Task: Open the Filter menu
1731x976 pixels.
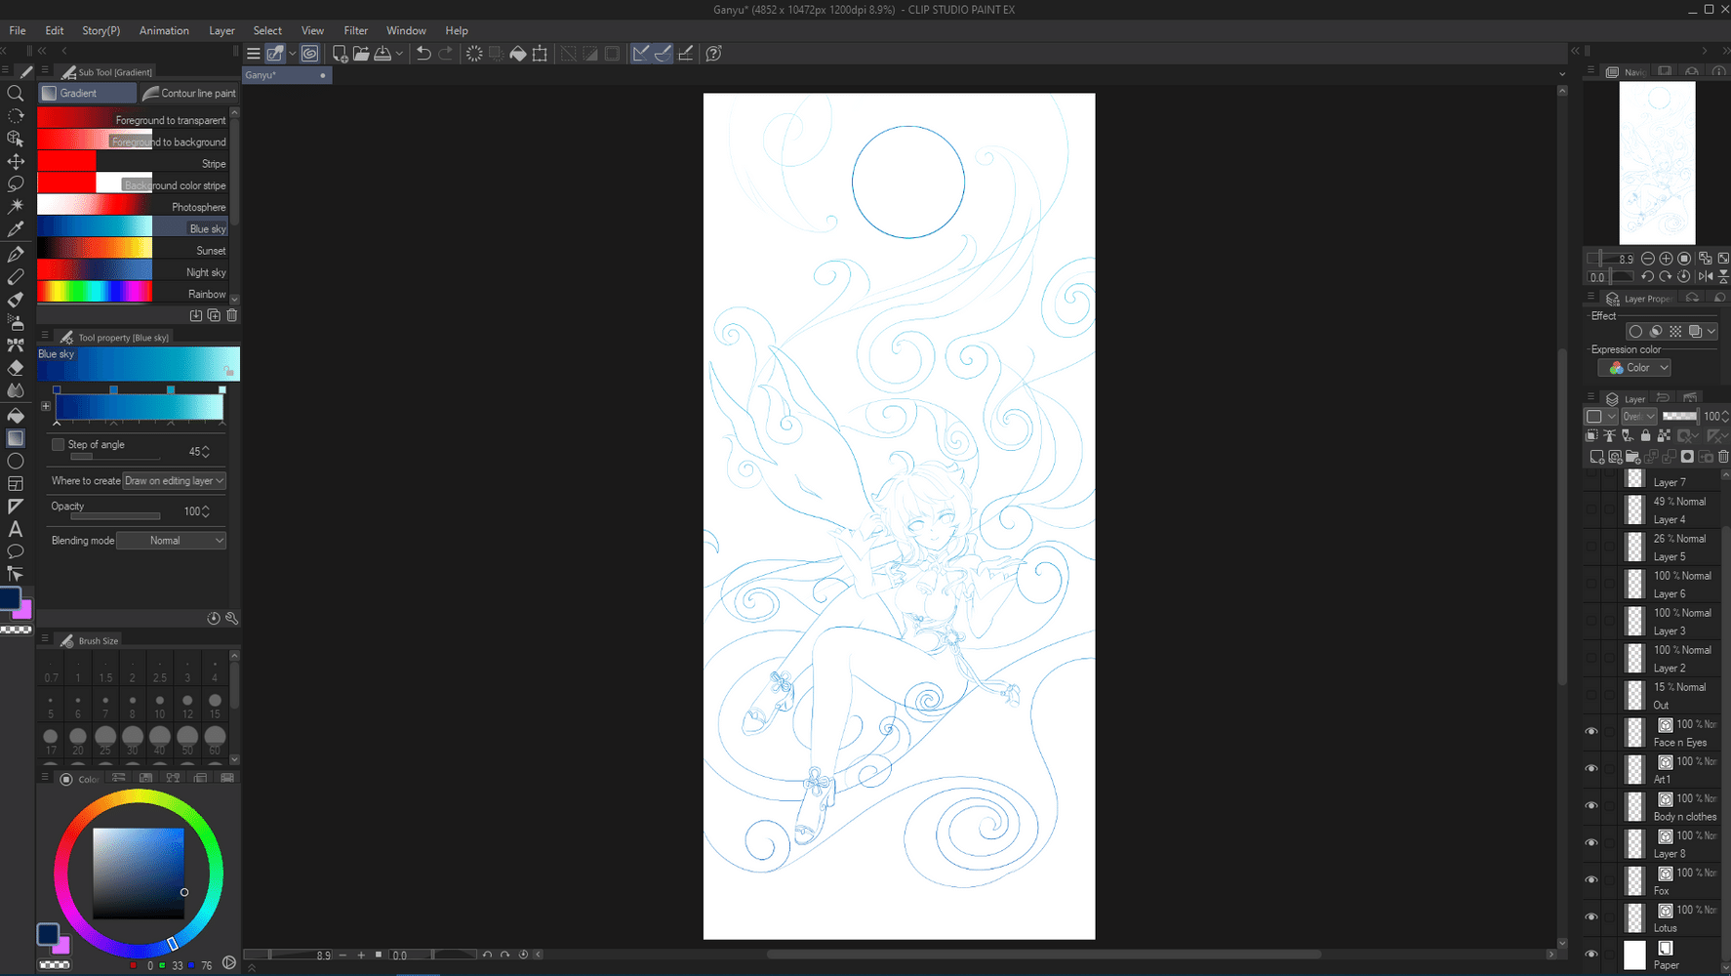Action: click(355, 30)
